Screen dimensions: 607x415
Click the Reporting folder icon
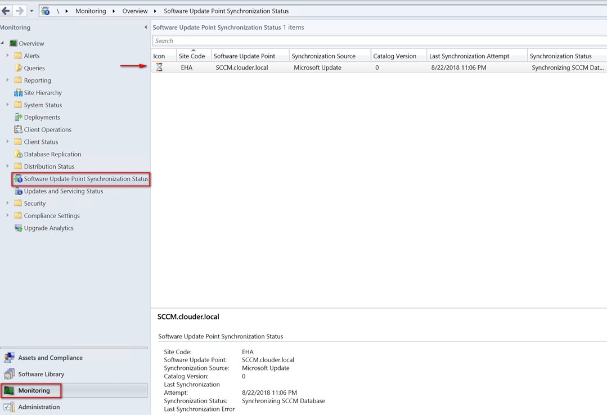click(18, 80)
